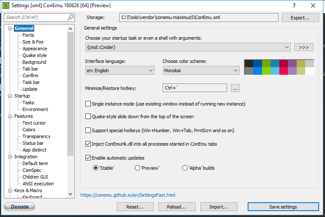Screen dimensions: 325x217
Task: Click the ConEmu lambda title icon
Action: point(6,5)
